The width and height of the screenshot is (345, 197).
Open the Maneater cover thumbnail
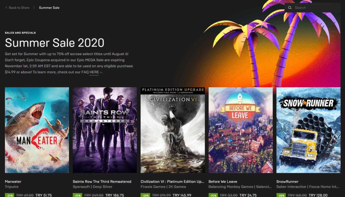(x=37, y=130)
